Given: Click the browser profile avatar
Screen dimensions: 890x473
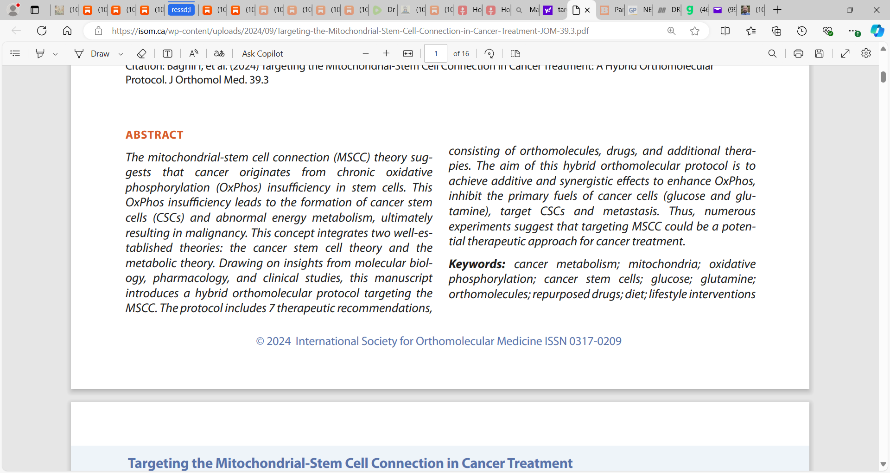Looking at the screenshot, I should [x=14, y=10].
